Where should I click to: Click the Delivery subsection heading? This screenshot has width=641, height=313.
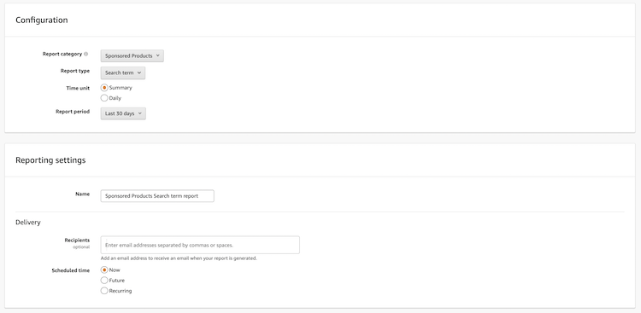28,223
